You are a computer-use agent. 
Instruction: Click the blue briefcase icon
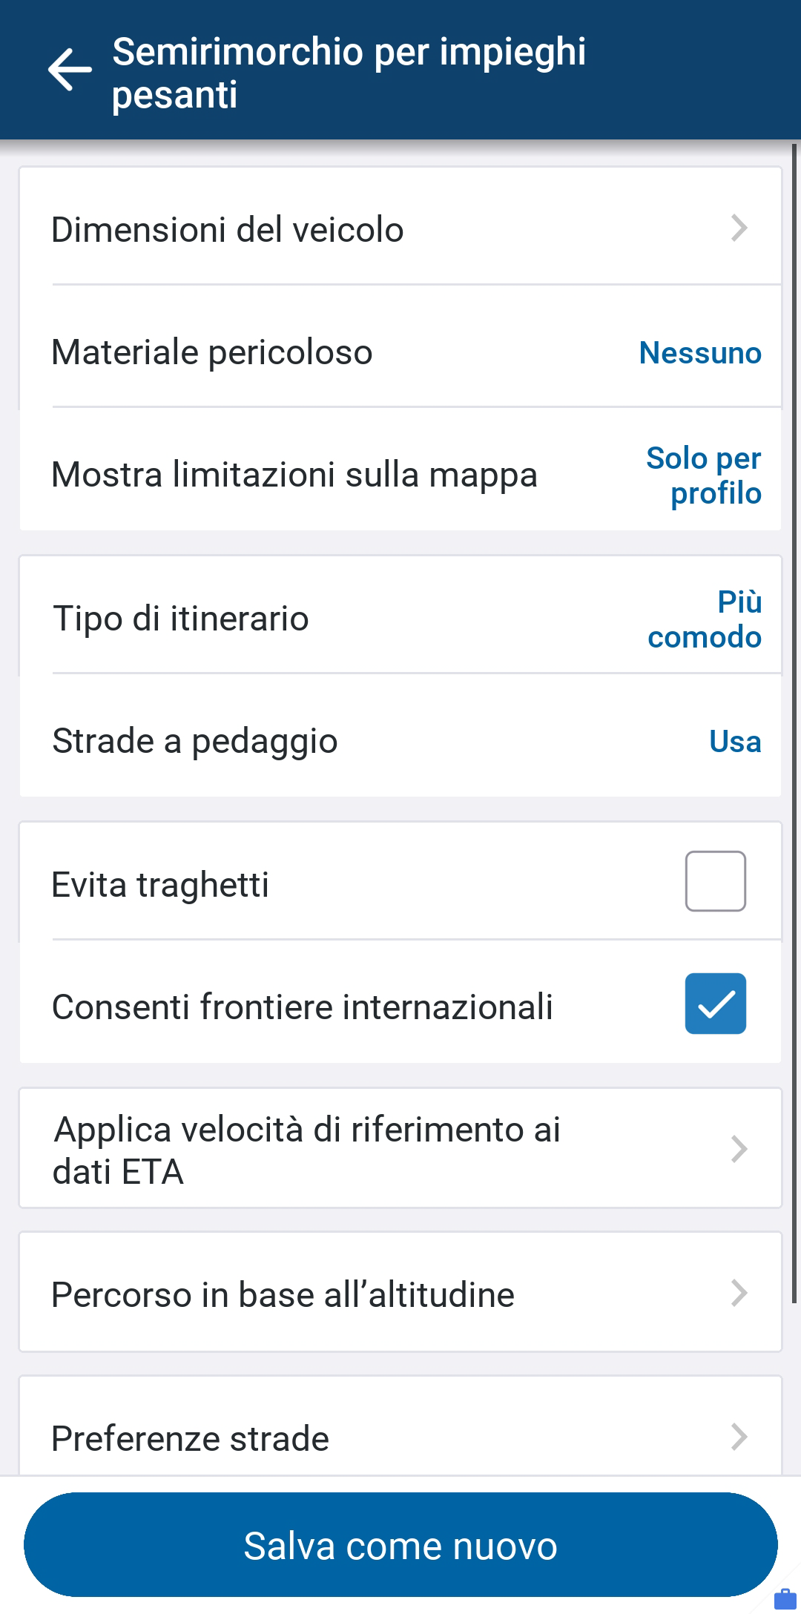point(785,1598)
